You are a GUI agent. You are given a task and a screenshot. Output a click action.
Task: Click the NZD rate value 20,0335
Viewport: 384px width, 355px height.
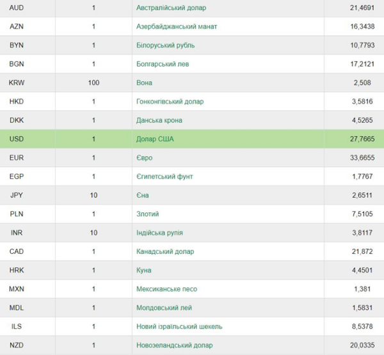[x=362, y=345]
